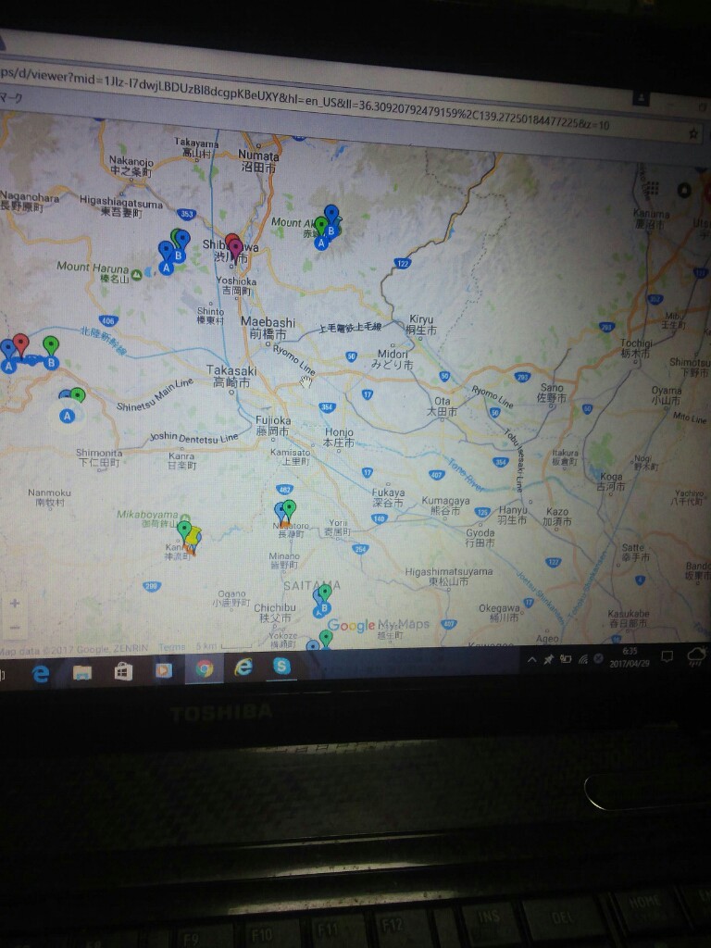711x948 pixels.
Task: Select the Mount Haruna mountain icon
Action: tap(137, 274)
